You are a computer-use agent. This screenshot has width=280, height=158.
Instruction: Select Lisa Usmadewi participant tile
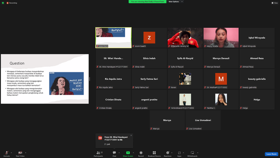point(203,120)
